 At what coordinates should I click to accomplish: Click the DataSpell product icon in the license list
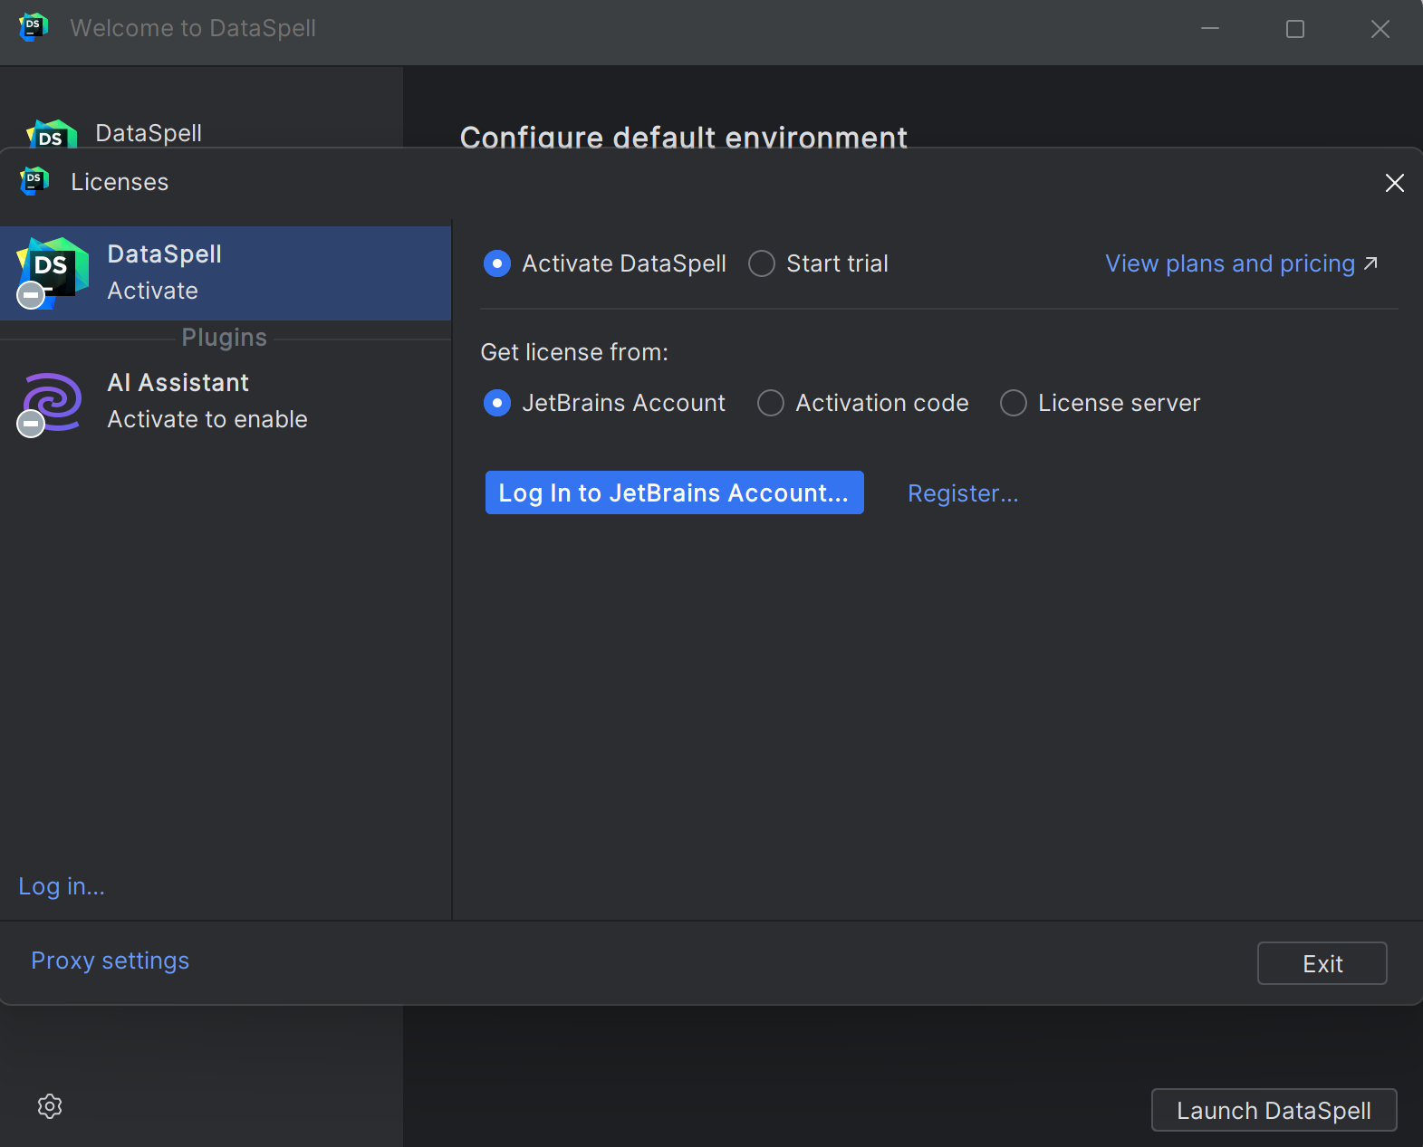tap(53, 272)
